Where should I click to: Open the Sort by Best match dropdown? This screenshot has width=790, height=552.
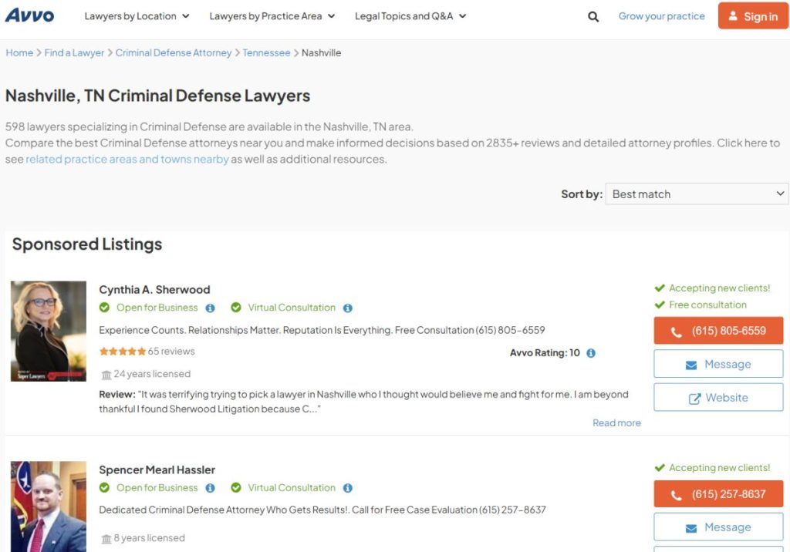(x=697, y=194)
